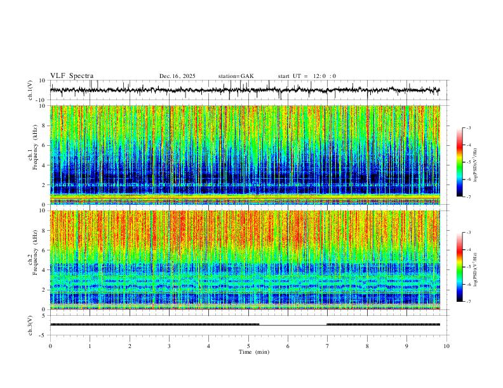Click the ch.1 PSD color bar

tap(459, 162)
